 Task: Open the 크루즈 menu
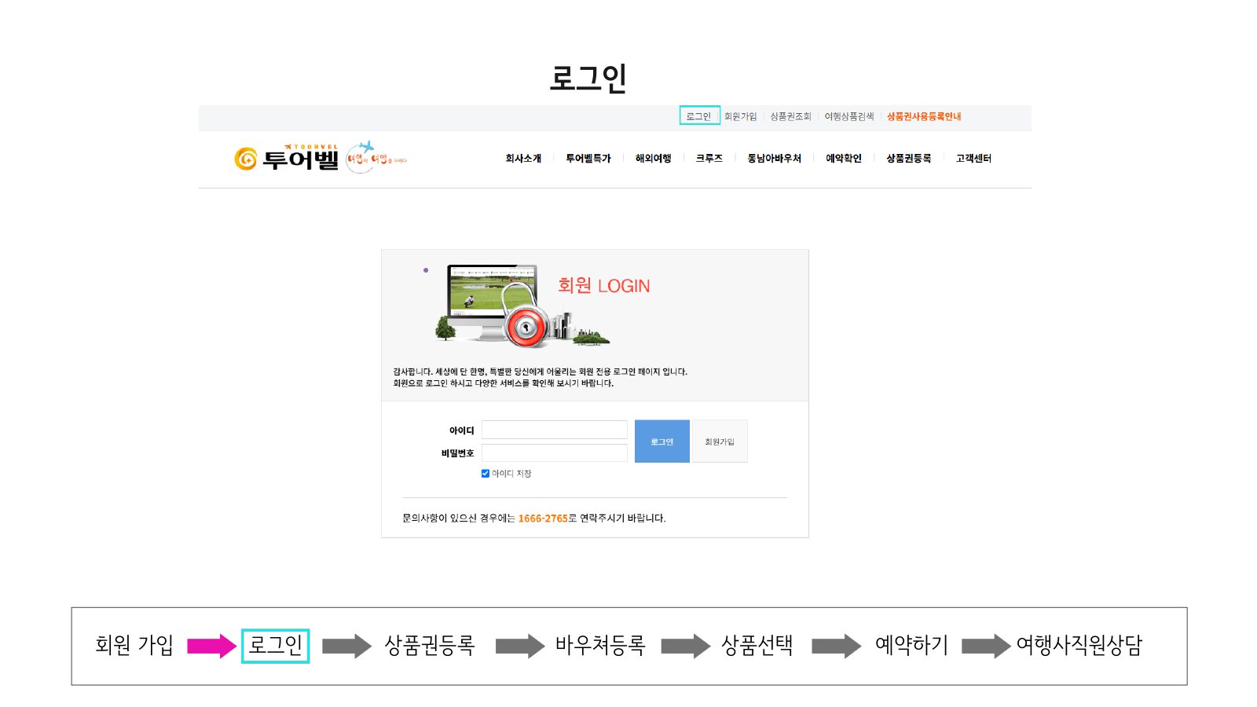point(709,159)
